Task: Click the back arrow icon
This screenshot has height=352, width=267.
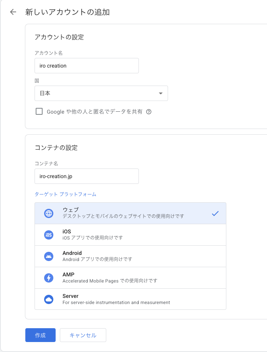Action: (13, 12)
